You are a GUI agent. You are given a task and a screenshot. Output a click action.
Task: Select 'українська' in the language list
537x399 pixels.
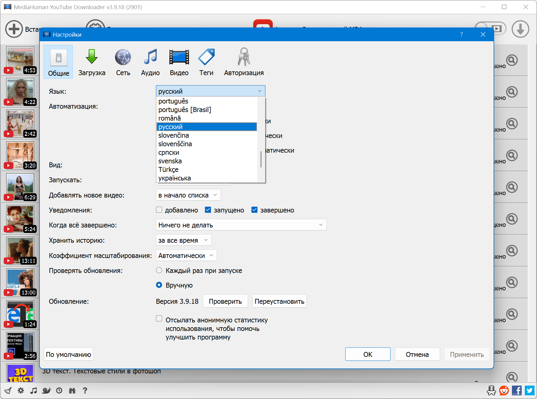click(x=175, y=178)
